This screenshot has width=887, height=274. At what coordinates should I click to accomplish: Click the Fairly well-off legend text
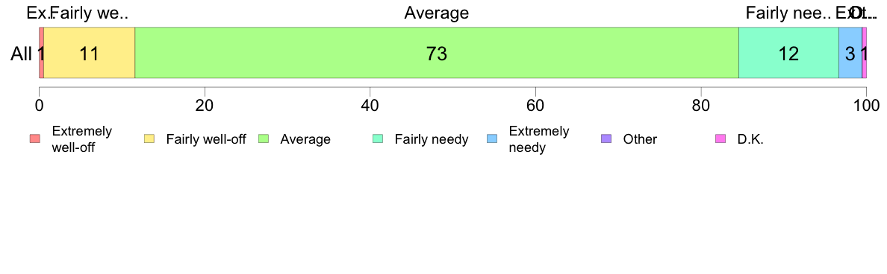click(x=206, y=139)
